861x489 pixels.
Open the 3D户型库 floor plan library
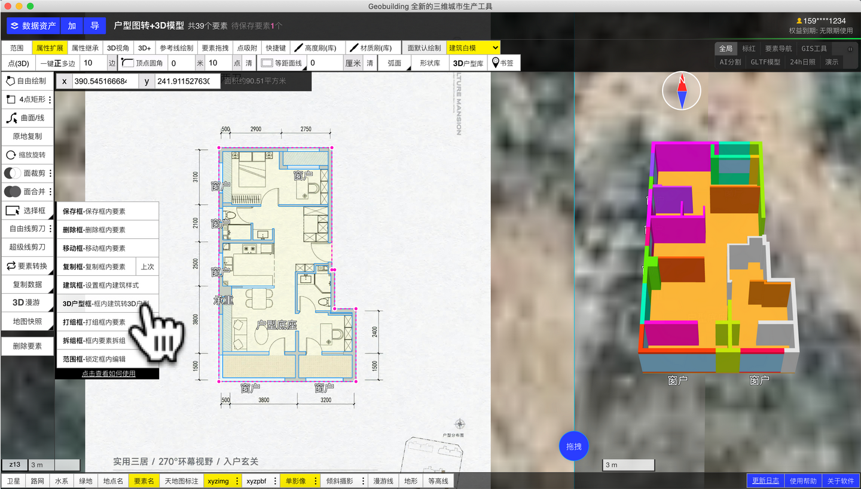469,63
